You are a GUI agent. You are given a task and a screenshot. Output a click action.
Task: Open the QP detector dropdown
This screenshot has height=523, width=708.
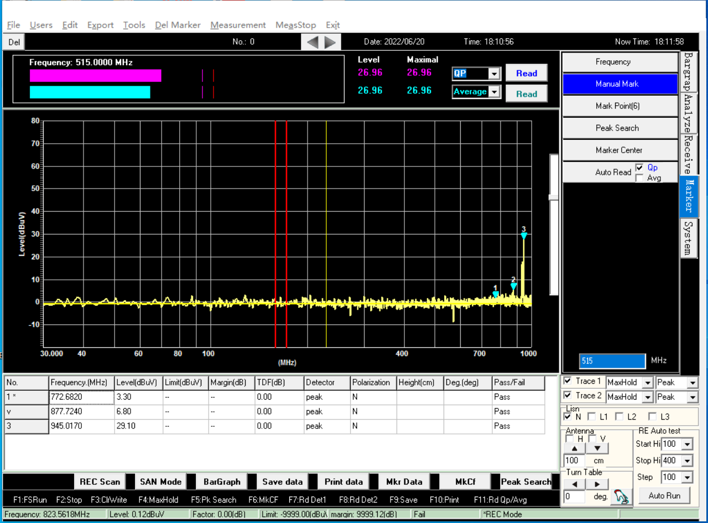[x=494, y=74]
